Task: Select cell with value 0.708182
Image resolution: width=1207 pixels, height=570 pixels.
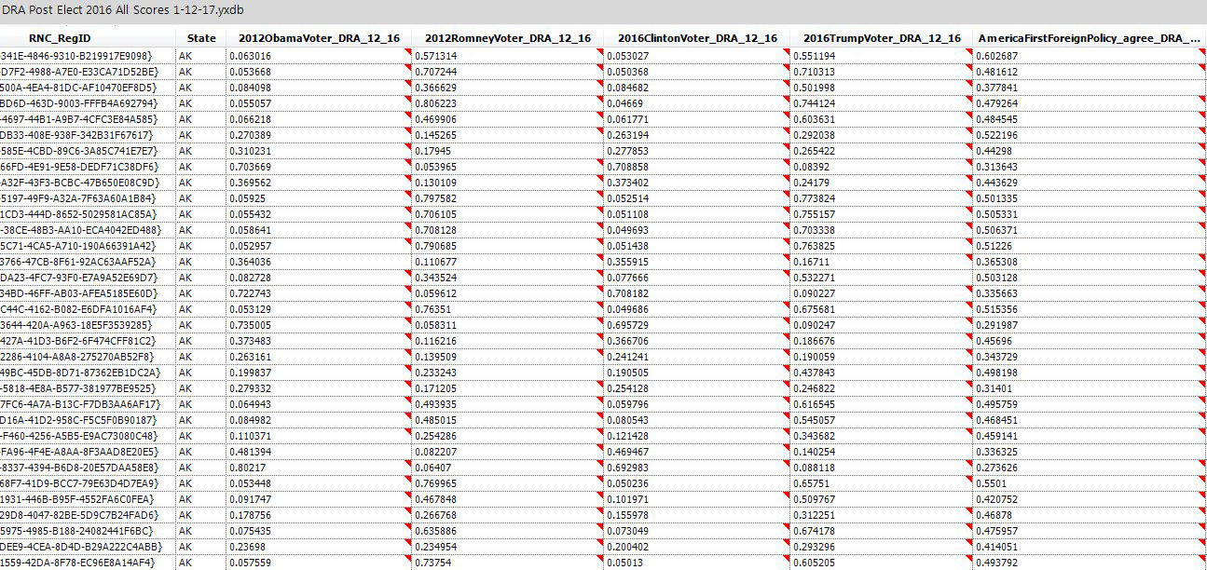Action: click(x=697, y=292)
